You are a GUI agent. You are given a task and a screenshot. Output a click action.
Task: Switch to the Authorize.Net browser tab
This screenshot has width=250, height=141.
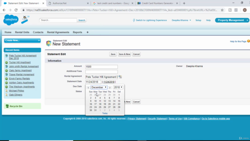coord(69,3)
